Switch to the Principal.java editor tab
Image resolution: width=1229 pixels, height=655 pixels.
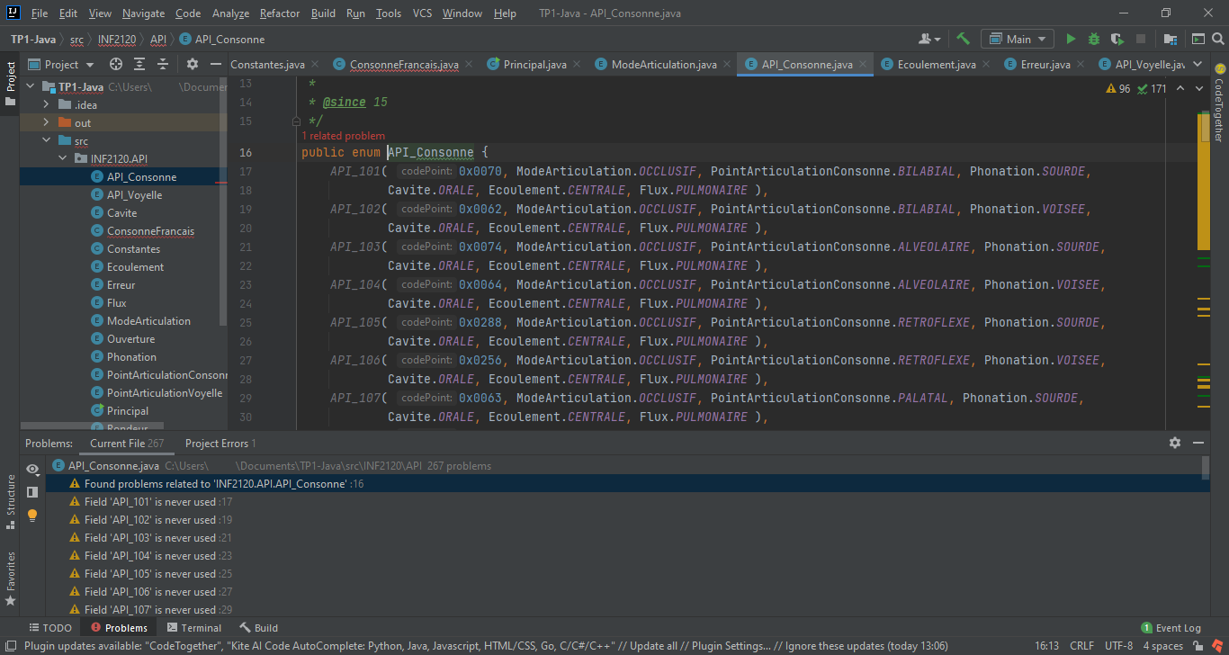[x=534, y=65]
